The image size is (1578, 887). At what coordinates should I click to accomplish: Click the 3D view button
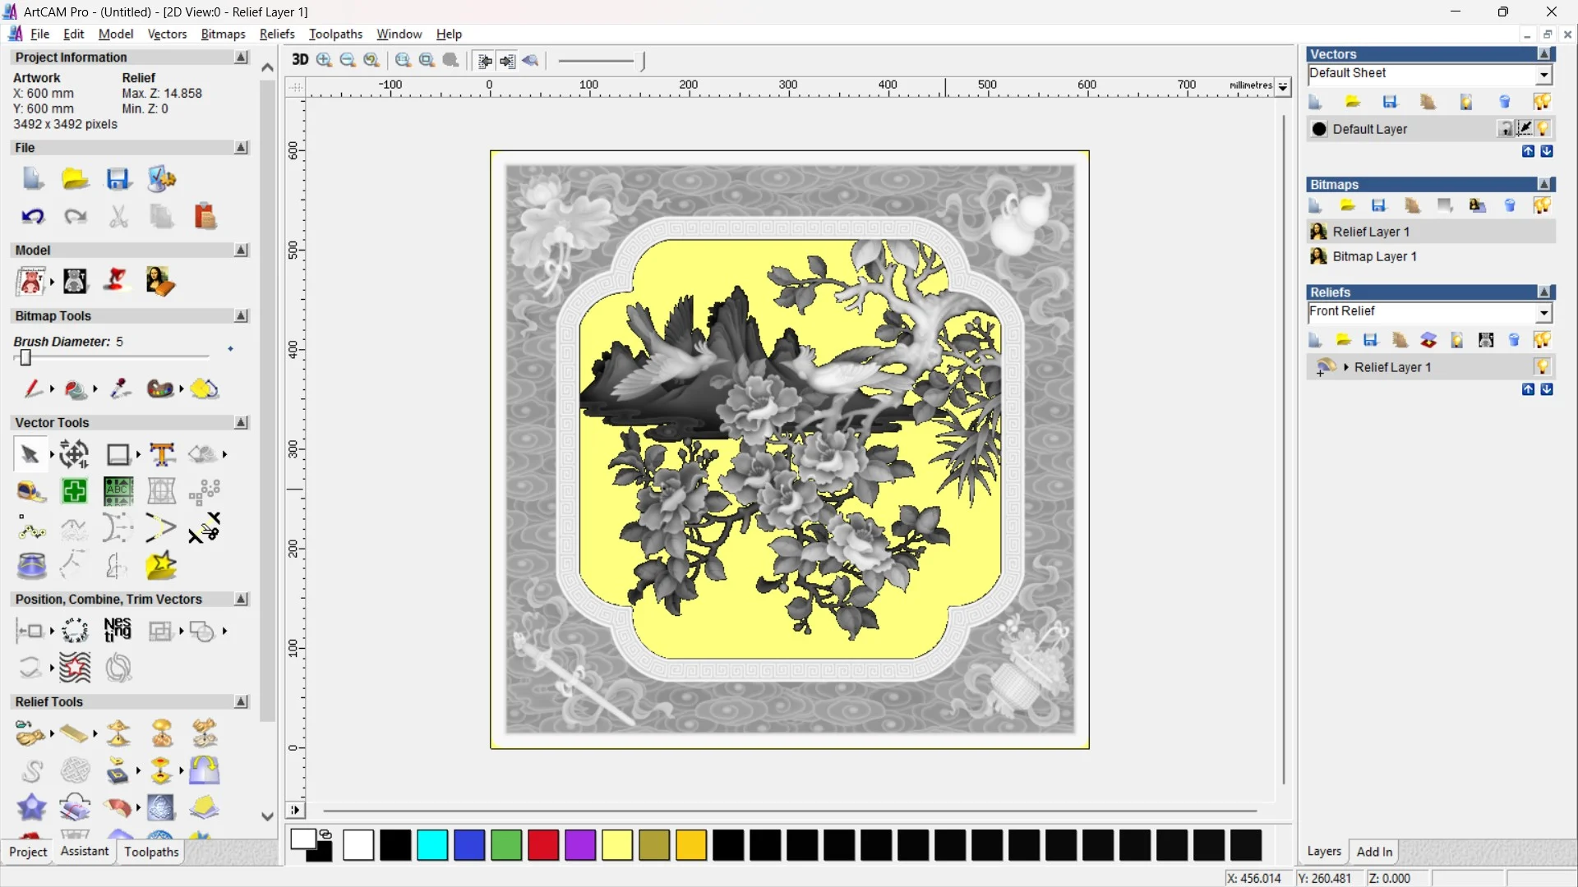pyautogui.click(x=300, y=60)
